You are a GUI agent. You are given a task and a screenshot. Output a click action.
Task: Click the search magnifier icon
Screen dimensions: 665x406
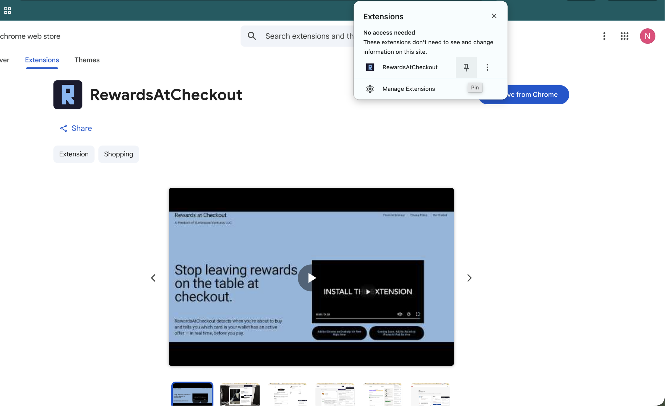pos(252,36)
